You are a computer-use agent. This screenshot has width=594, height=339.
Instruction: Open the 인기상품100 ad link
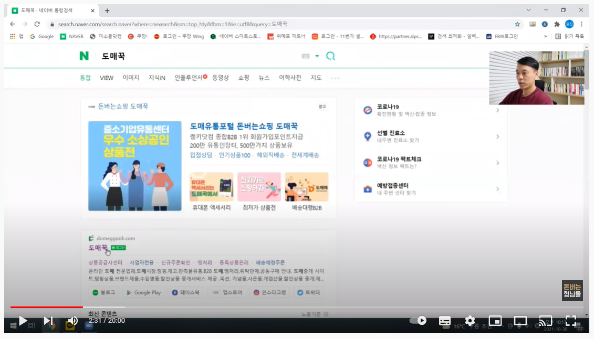[234, 155]
